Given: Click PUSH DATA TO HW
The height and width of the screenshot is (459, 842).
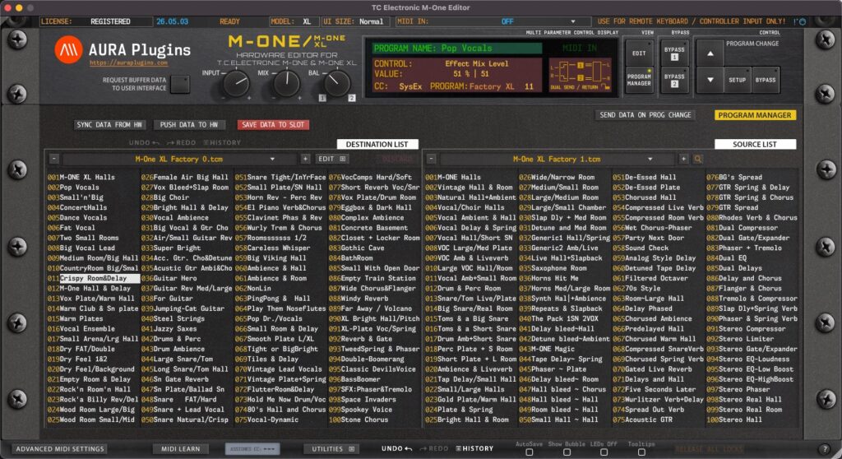Looking at the screenshot, I should coord(189,125).
